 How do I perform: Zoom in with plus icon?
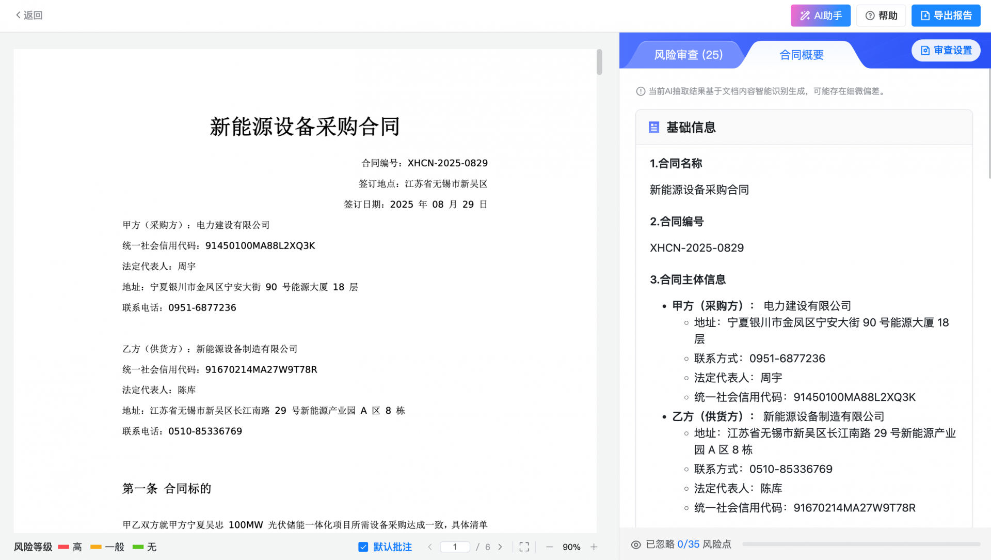594,547
